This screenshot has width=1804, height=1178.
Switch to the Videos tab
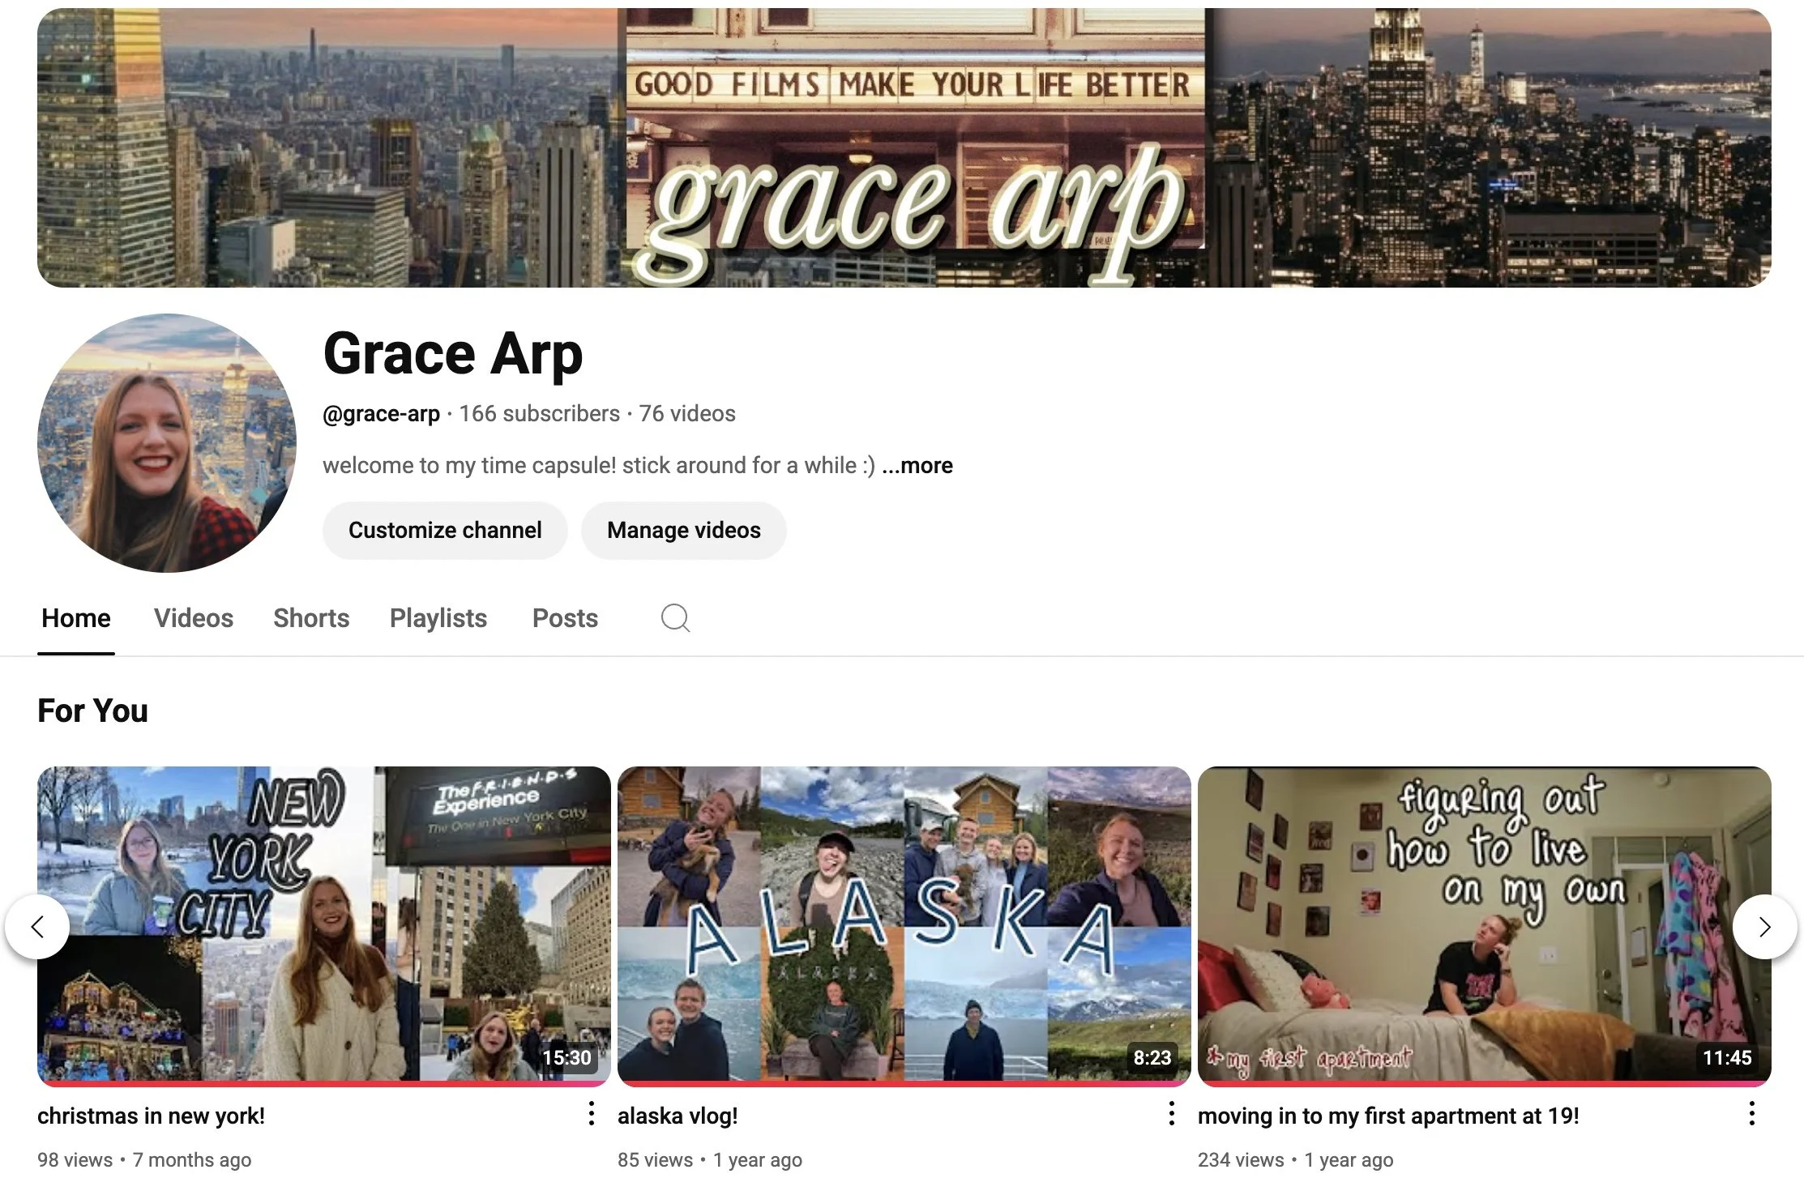click(194, 618)
